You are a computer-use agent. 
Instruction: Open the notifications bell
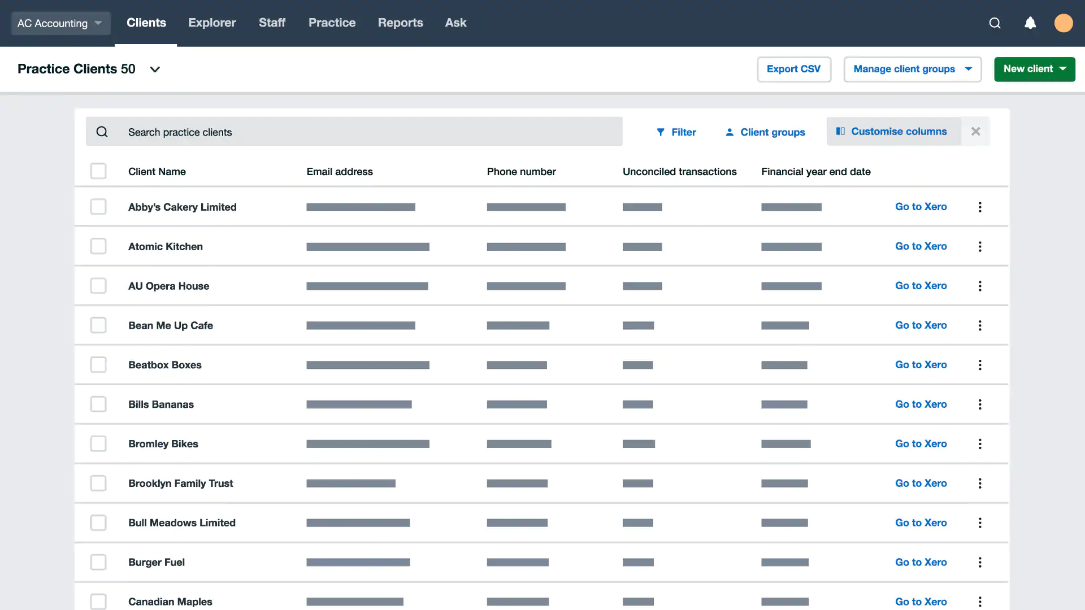point(1030,23)
